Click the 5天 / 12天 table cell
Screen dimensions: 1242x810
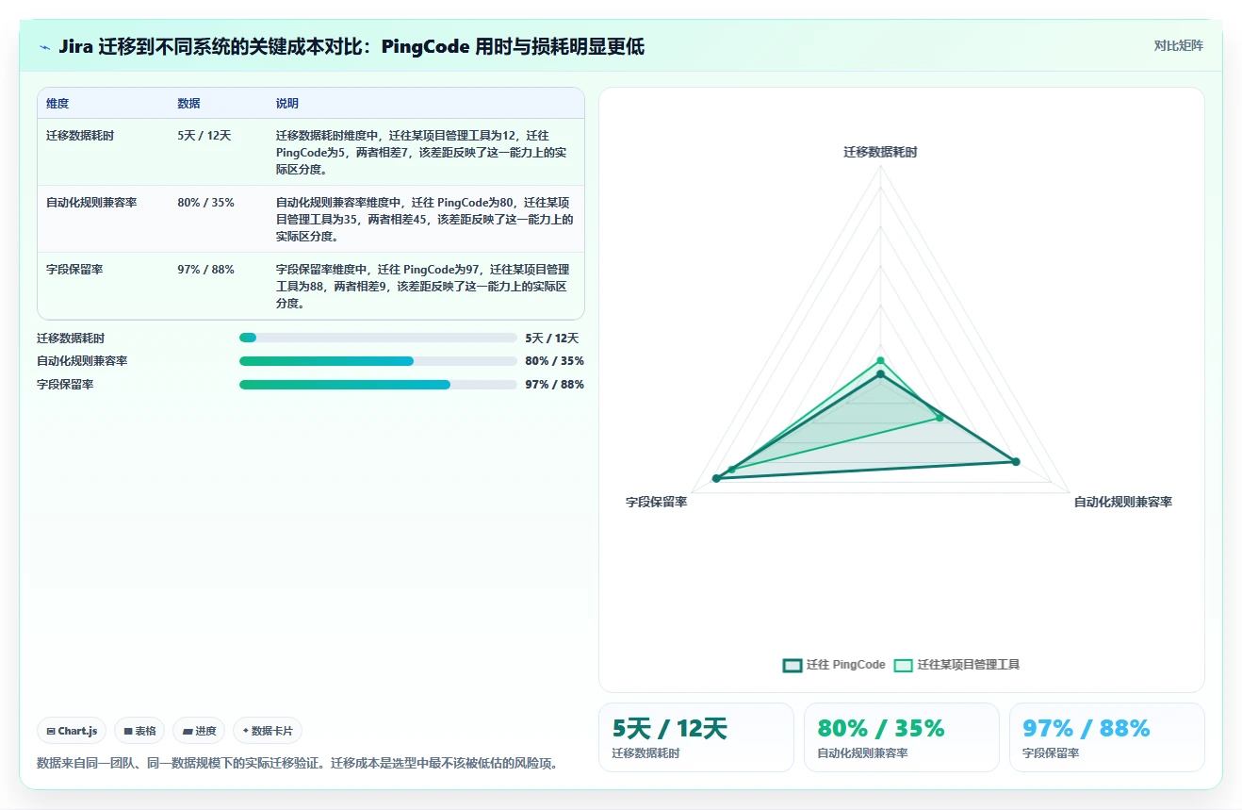click(x=204, y=136)
